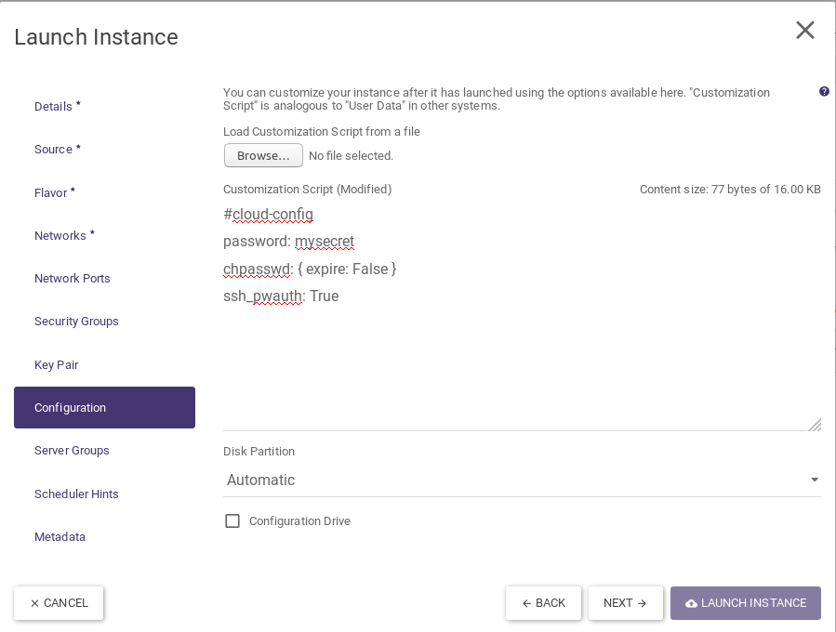Open the Disk Partition dropdown

pos(521,480)
